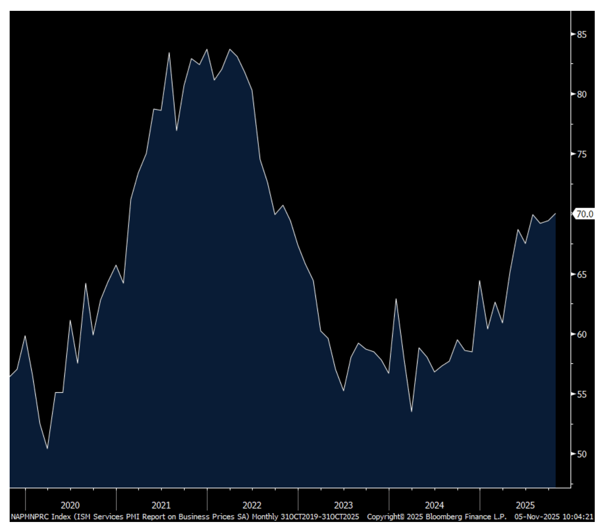The width and height of the screenshot is (610, 530).
Task: Select the 50 y-axis label
Action: [x=581, y=454]
